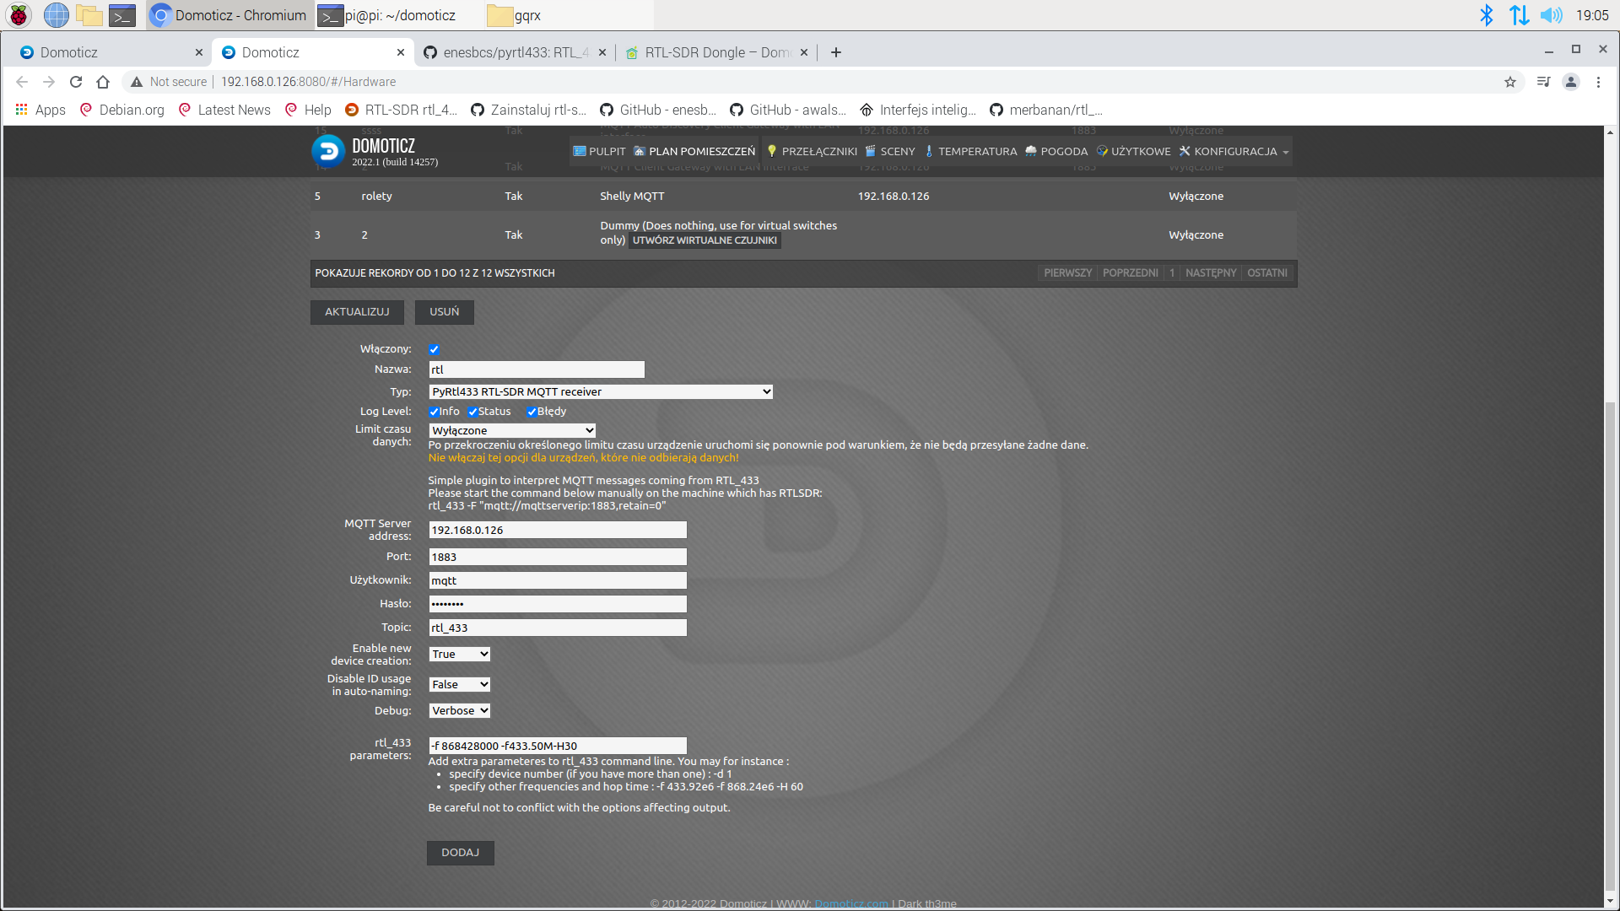Open the TEMPERATURA menu item
The image size is (1620, 911).
pyautogui.click(x=970, y=151)
